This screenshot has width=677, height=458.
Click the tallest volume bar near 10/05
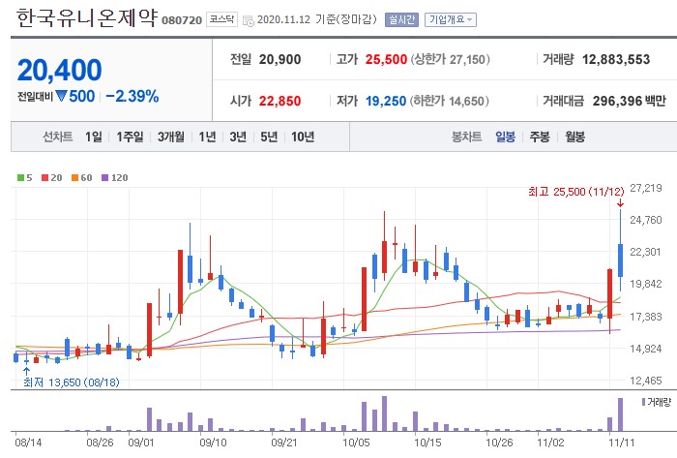pyautogui.click(x=384, y=413)
